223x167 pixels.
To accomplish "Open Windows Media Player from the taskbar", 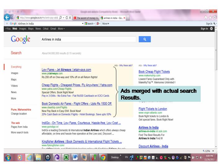I will click(x=20, y=157).
